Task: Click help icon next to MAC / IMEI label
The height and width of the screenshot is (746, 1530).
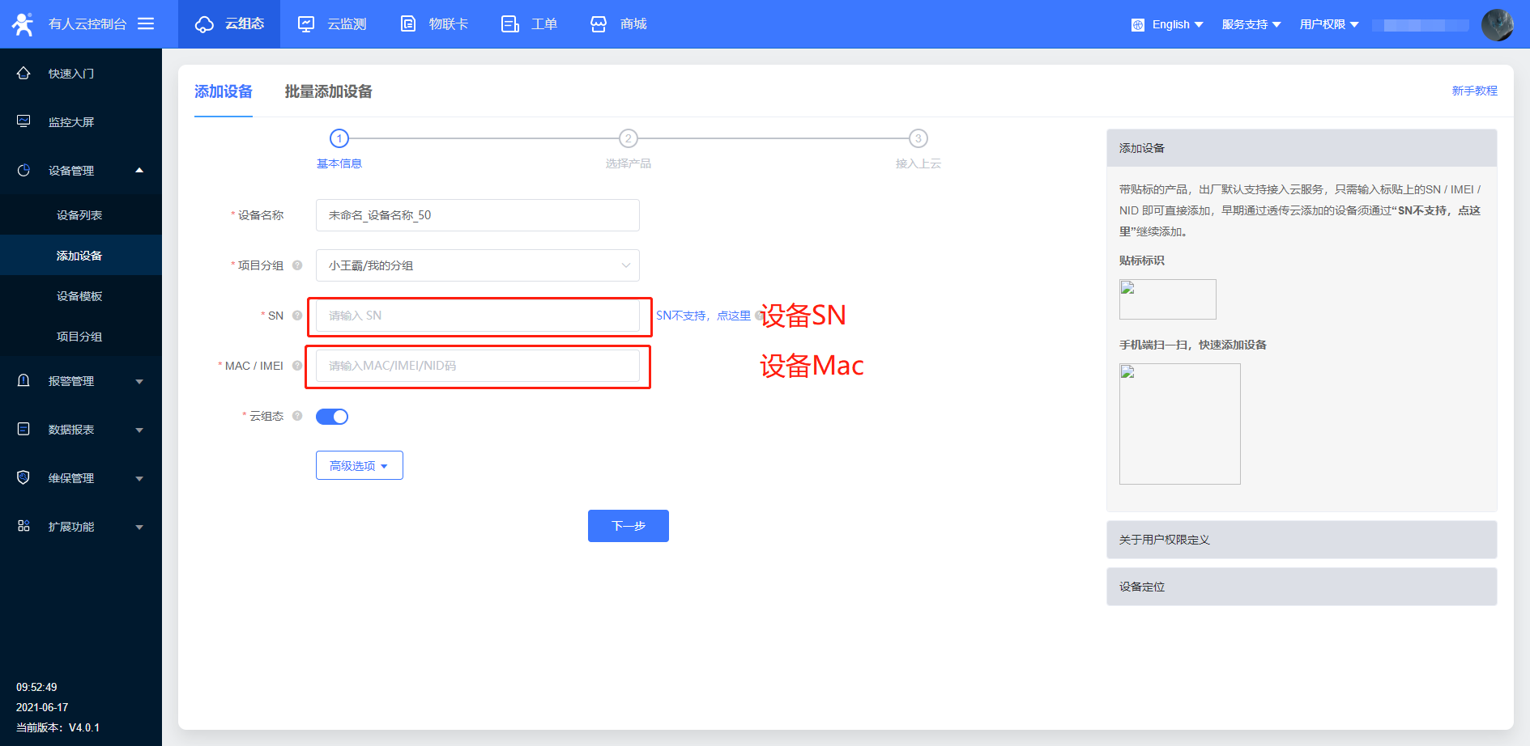Action: click(x=297, y=366)
